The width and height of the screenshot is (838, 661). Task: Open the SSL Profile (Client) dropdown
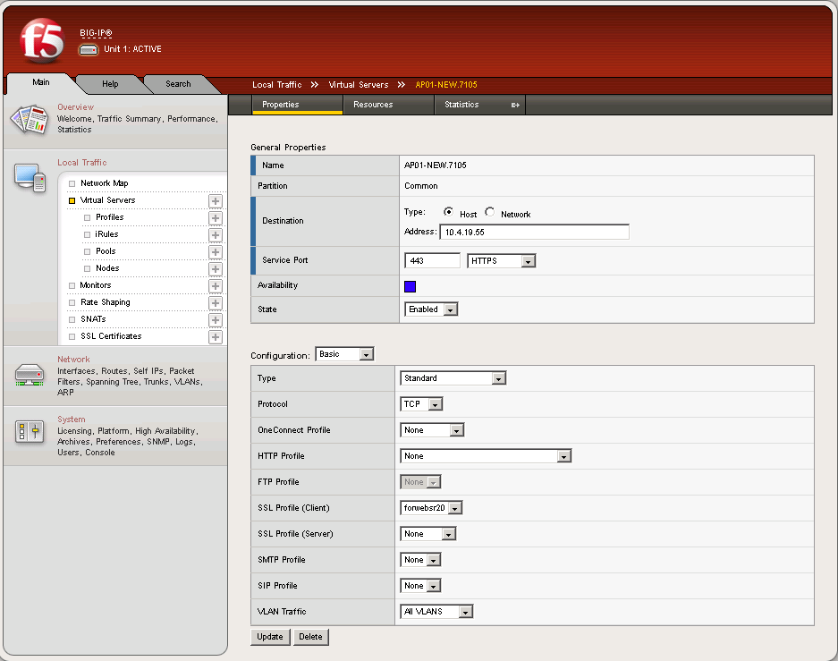point(431,508)
